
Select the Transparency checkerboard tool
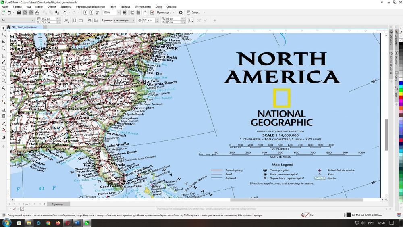point(3,116)
